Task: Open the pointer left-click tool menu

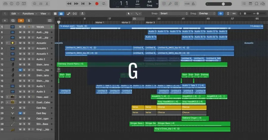Action: click(x=130, y=13)
